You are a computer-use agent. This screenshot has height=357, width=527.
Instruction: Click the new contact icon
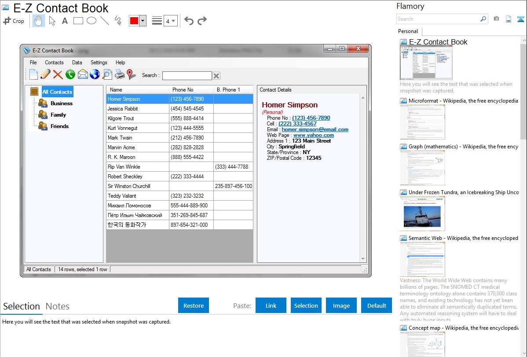(33, 74)
